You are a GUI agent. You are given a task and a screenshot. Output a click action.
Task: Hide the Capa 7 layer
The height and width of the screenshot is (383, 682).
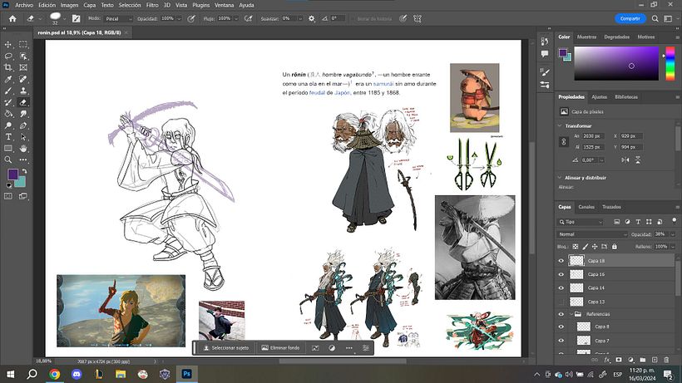pyautogui.click(x=561, y=341)
